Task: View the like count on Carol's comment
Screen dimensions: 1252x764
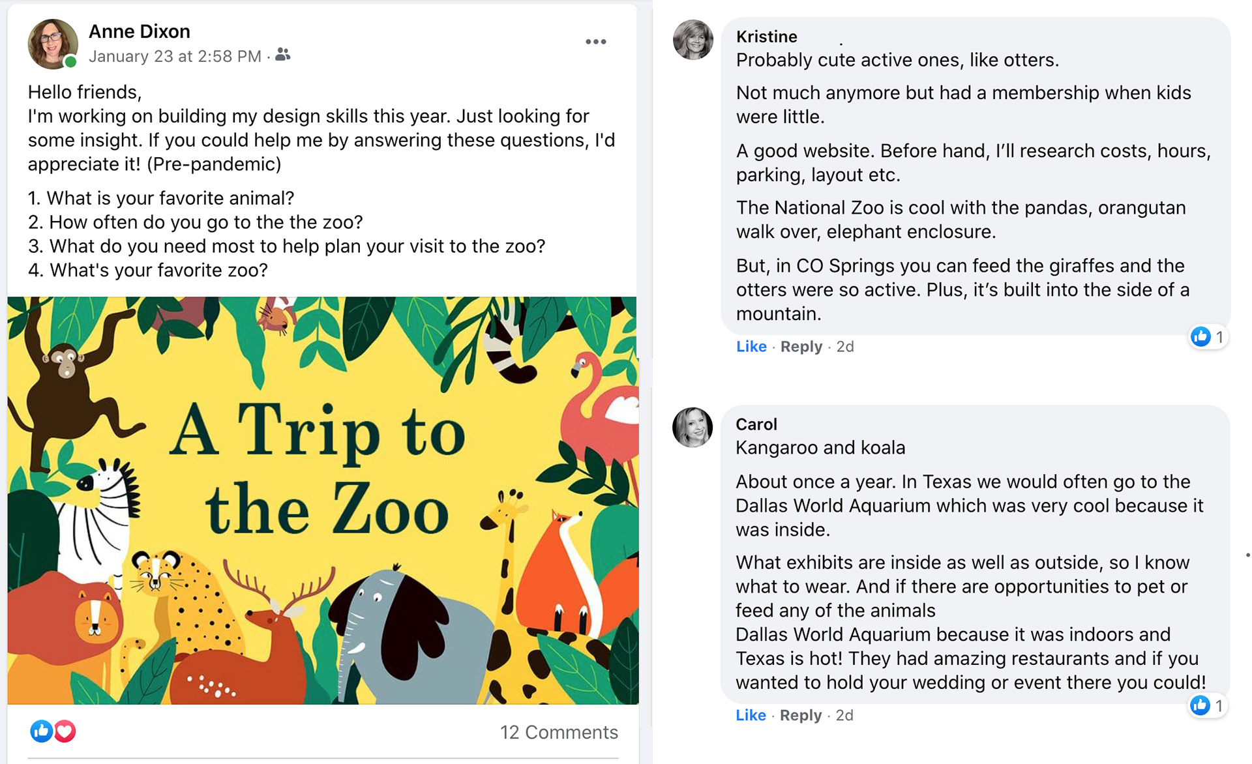Action: (1208, 705)
